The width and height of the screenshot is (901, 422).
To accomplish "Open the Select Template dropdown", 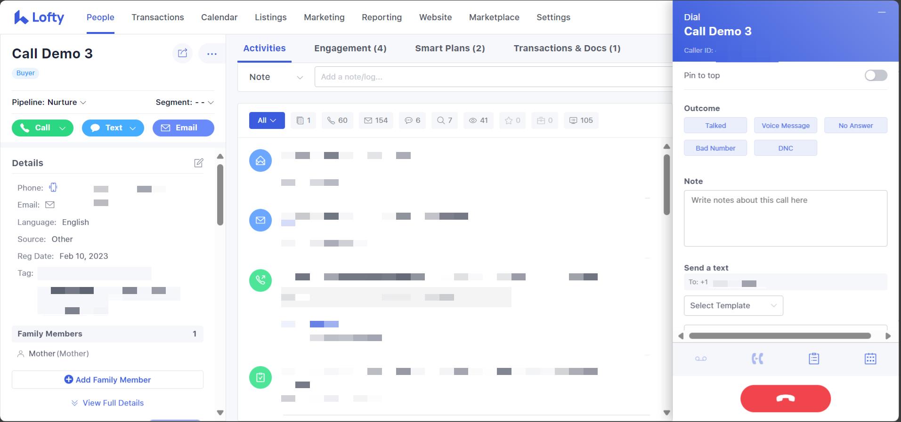I will click(x=733, y=306).
